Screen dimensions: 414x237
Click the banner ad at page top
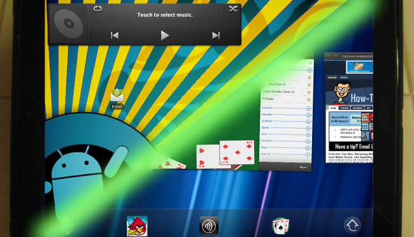(x=359, y=67)
